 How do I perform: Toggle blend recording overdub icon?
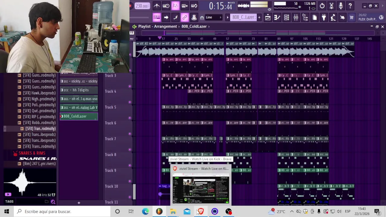point(185,6)
